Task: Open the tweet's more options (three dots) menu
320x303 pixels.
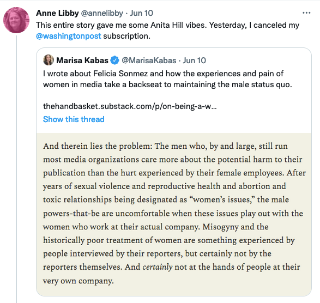Action: pos(306,13)
